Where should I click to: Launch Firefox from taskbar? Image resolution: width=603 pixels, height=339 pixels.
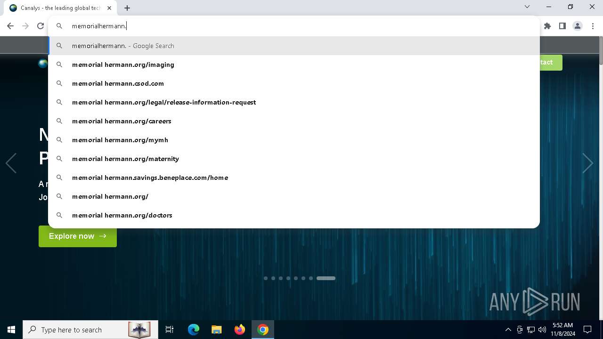[240, 330]
